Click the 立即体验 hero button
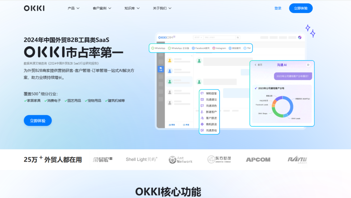 coord(37,120)
